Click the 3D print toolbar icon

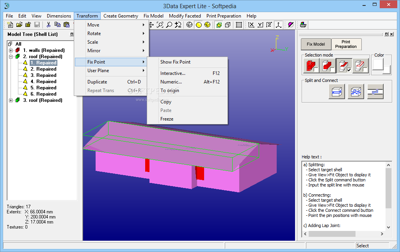[x=303, y=25]
